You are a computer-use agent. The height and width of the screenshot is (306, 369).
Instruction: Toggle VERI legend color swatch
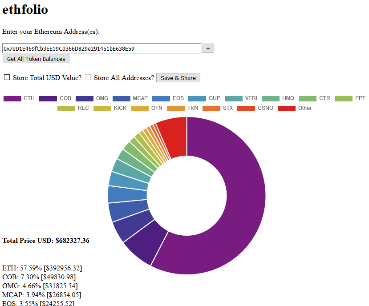[234, 99]
